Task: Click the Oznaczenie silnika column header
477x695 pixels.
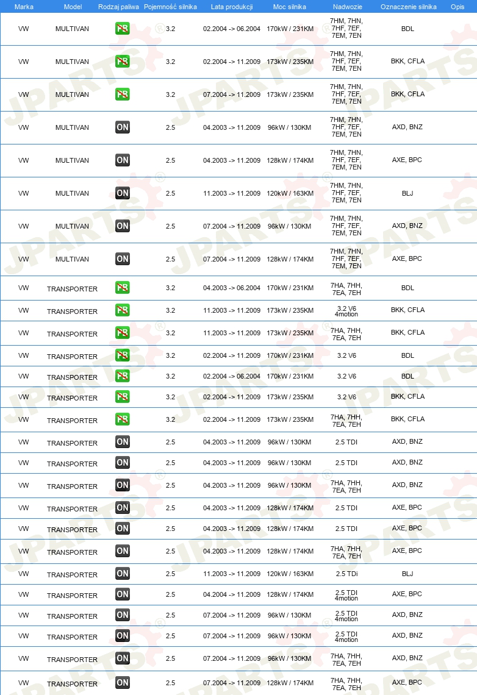Action: [x=408, y=7]
